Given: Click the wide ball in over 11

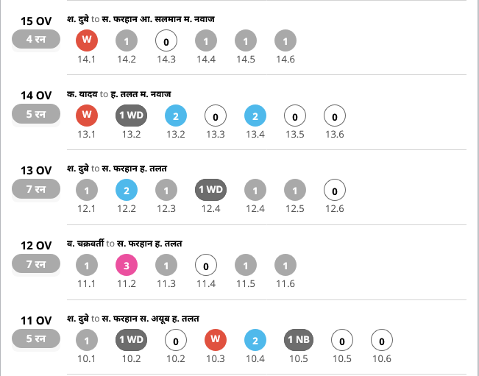Looking at the screenshot, I should tap(131, 341).
